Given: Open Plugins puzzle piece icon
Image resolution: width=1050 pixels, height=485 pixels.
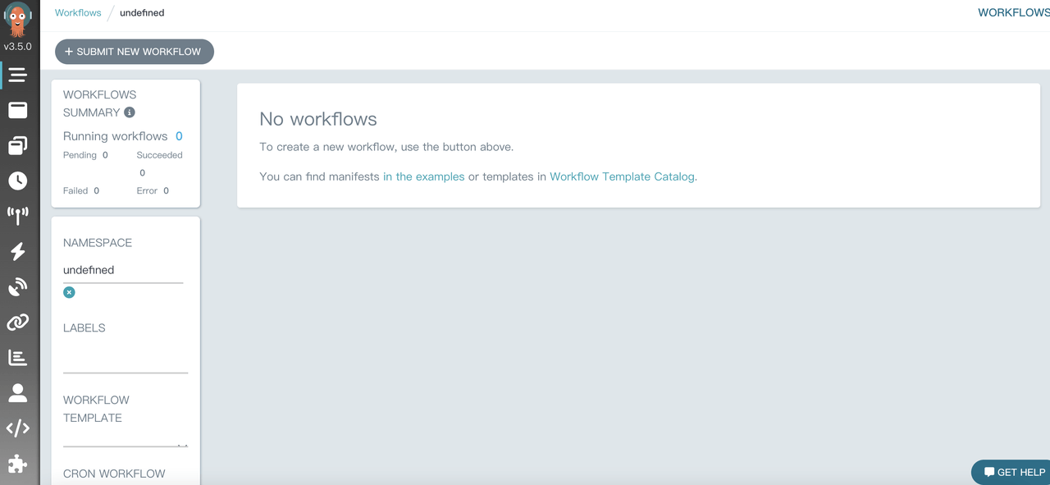Looking at the screenshot, I should 17,464.
